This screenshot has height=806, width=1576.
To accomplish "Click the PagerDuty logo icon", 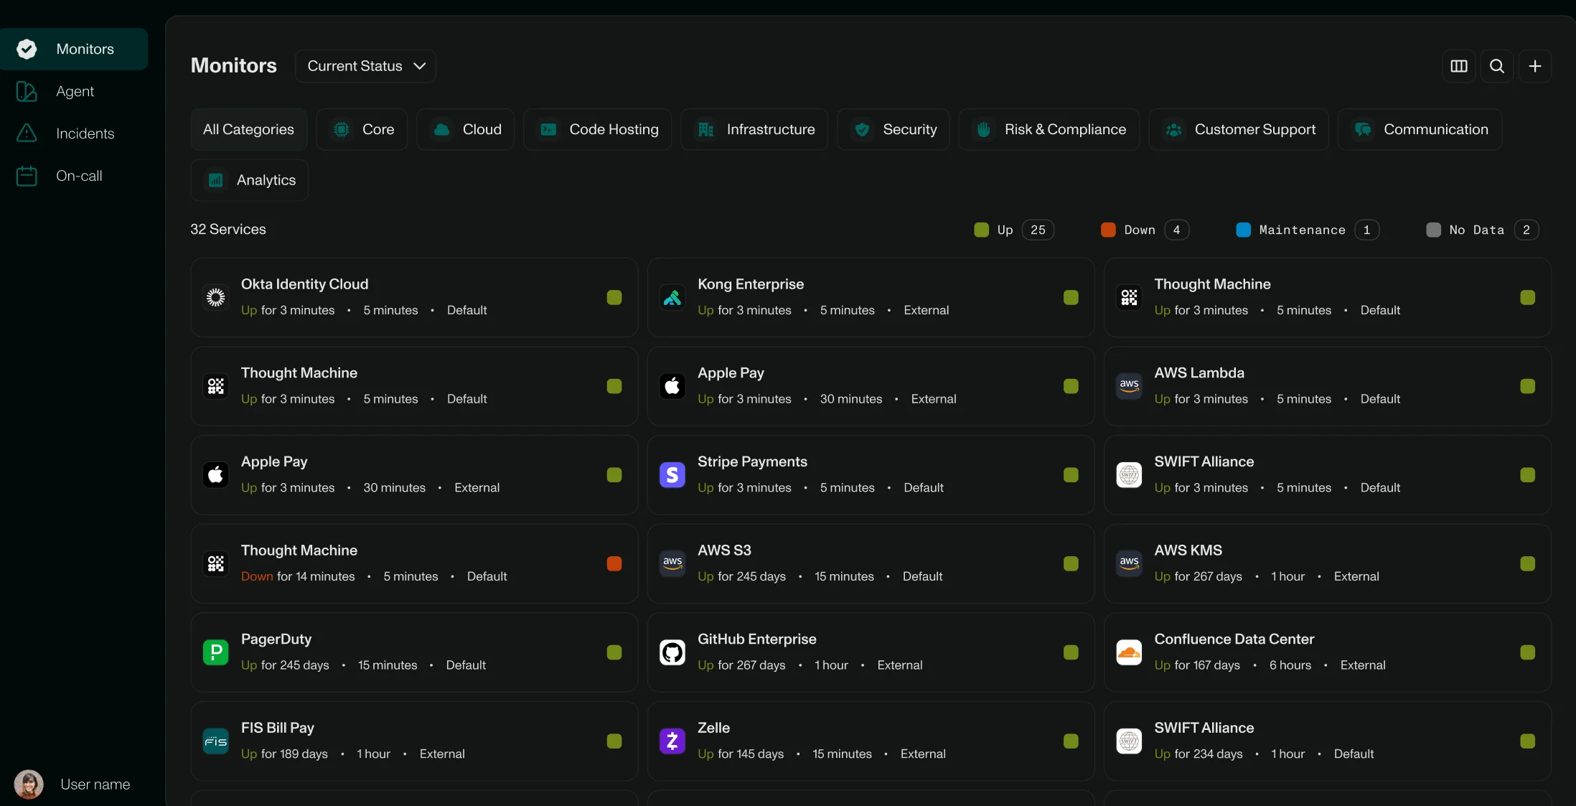I will 215,652.
